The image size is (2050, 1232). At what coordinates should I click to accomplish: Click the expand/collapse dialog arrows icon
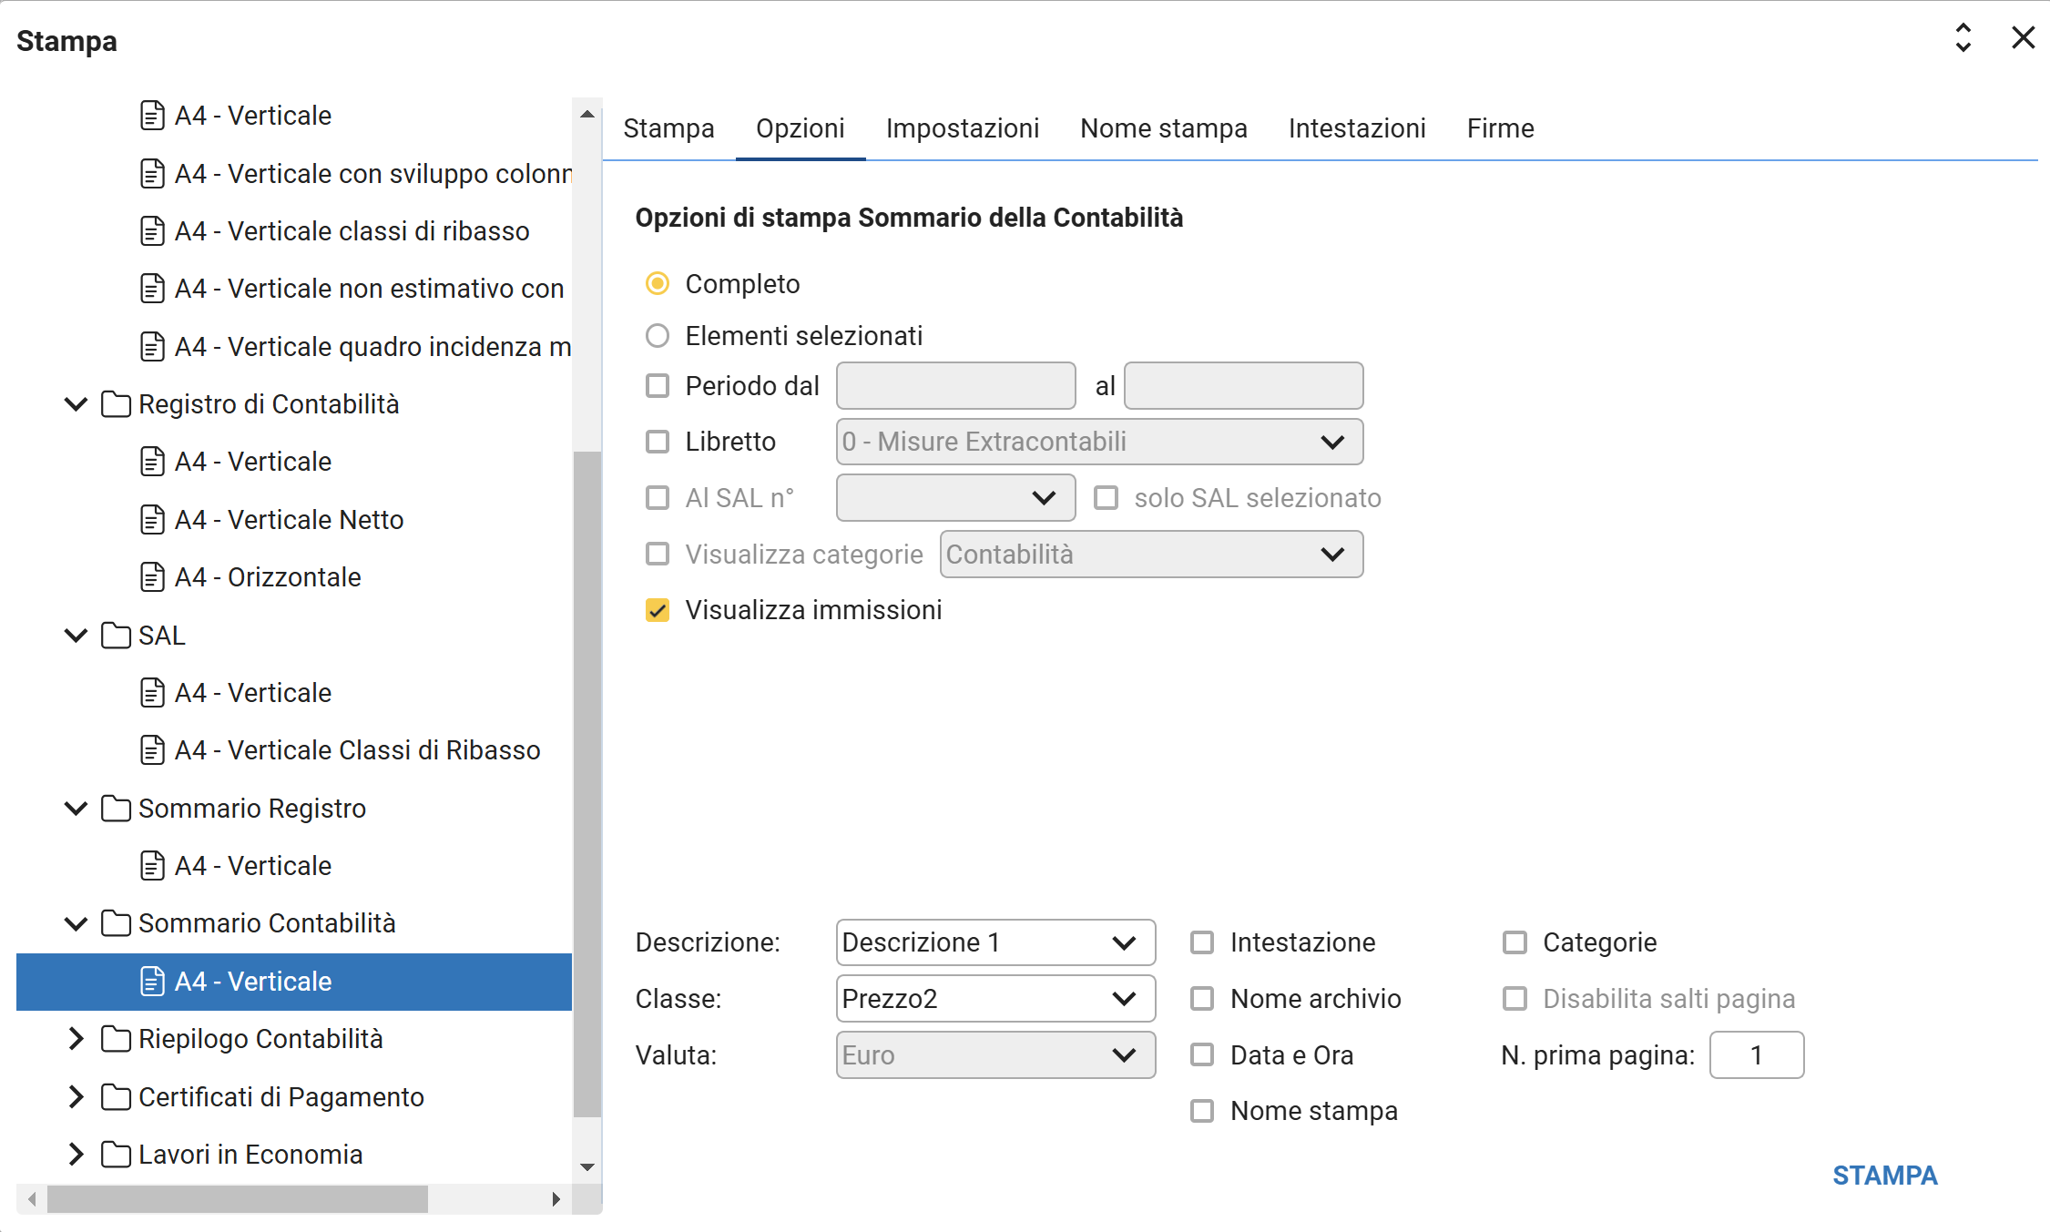(x=1963, y=38)
